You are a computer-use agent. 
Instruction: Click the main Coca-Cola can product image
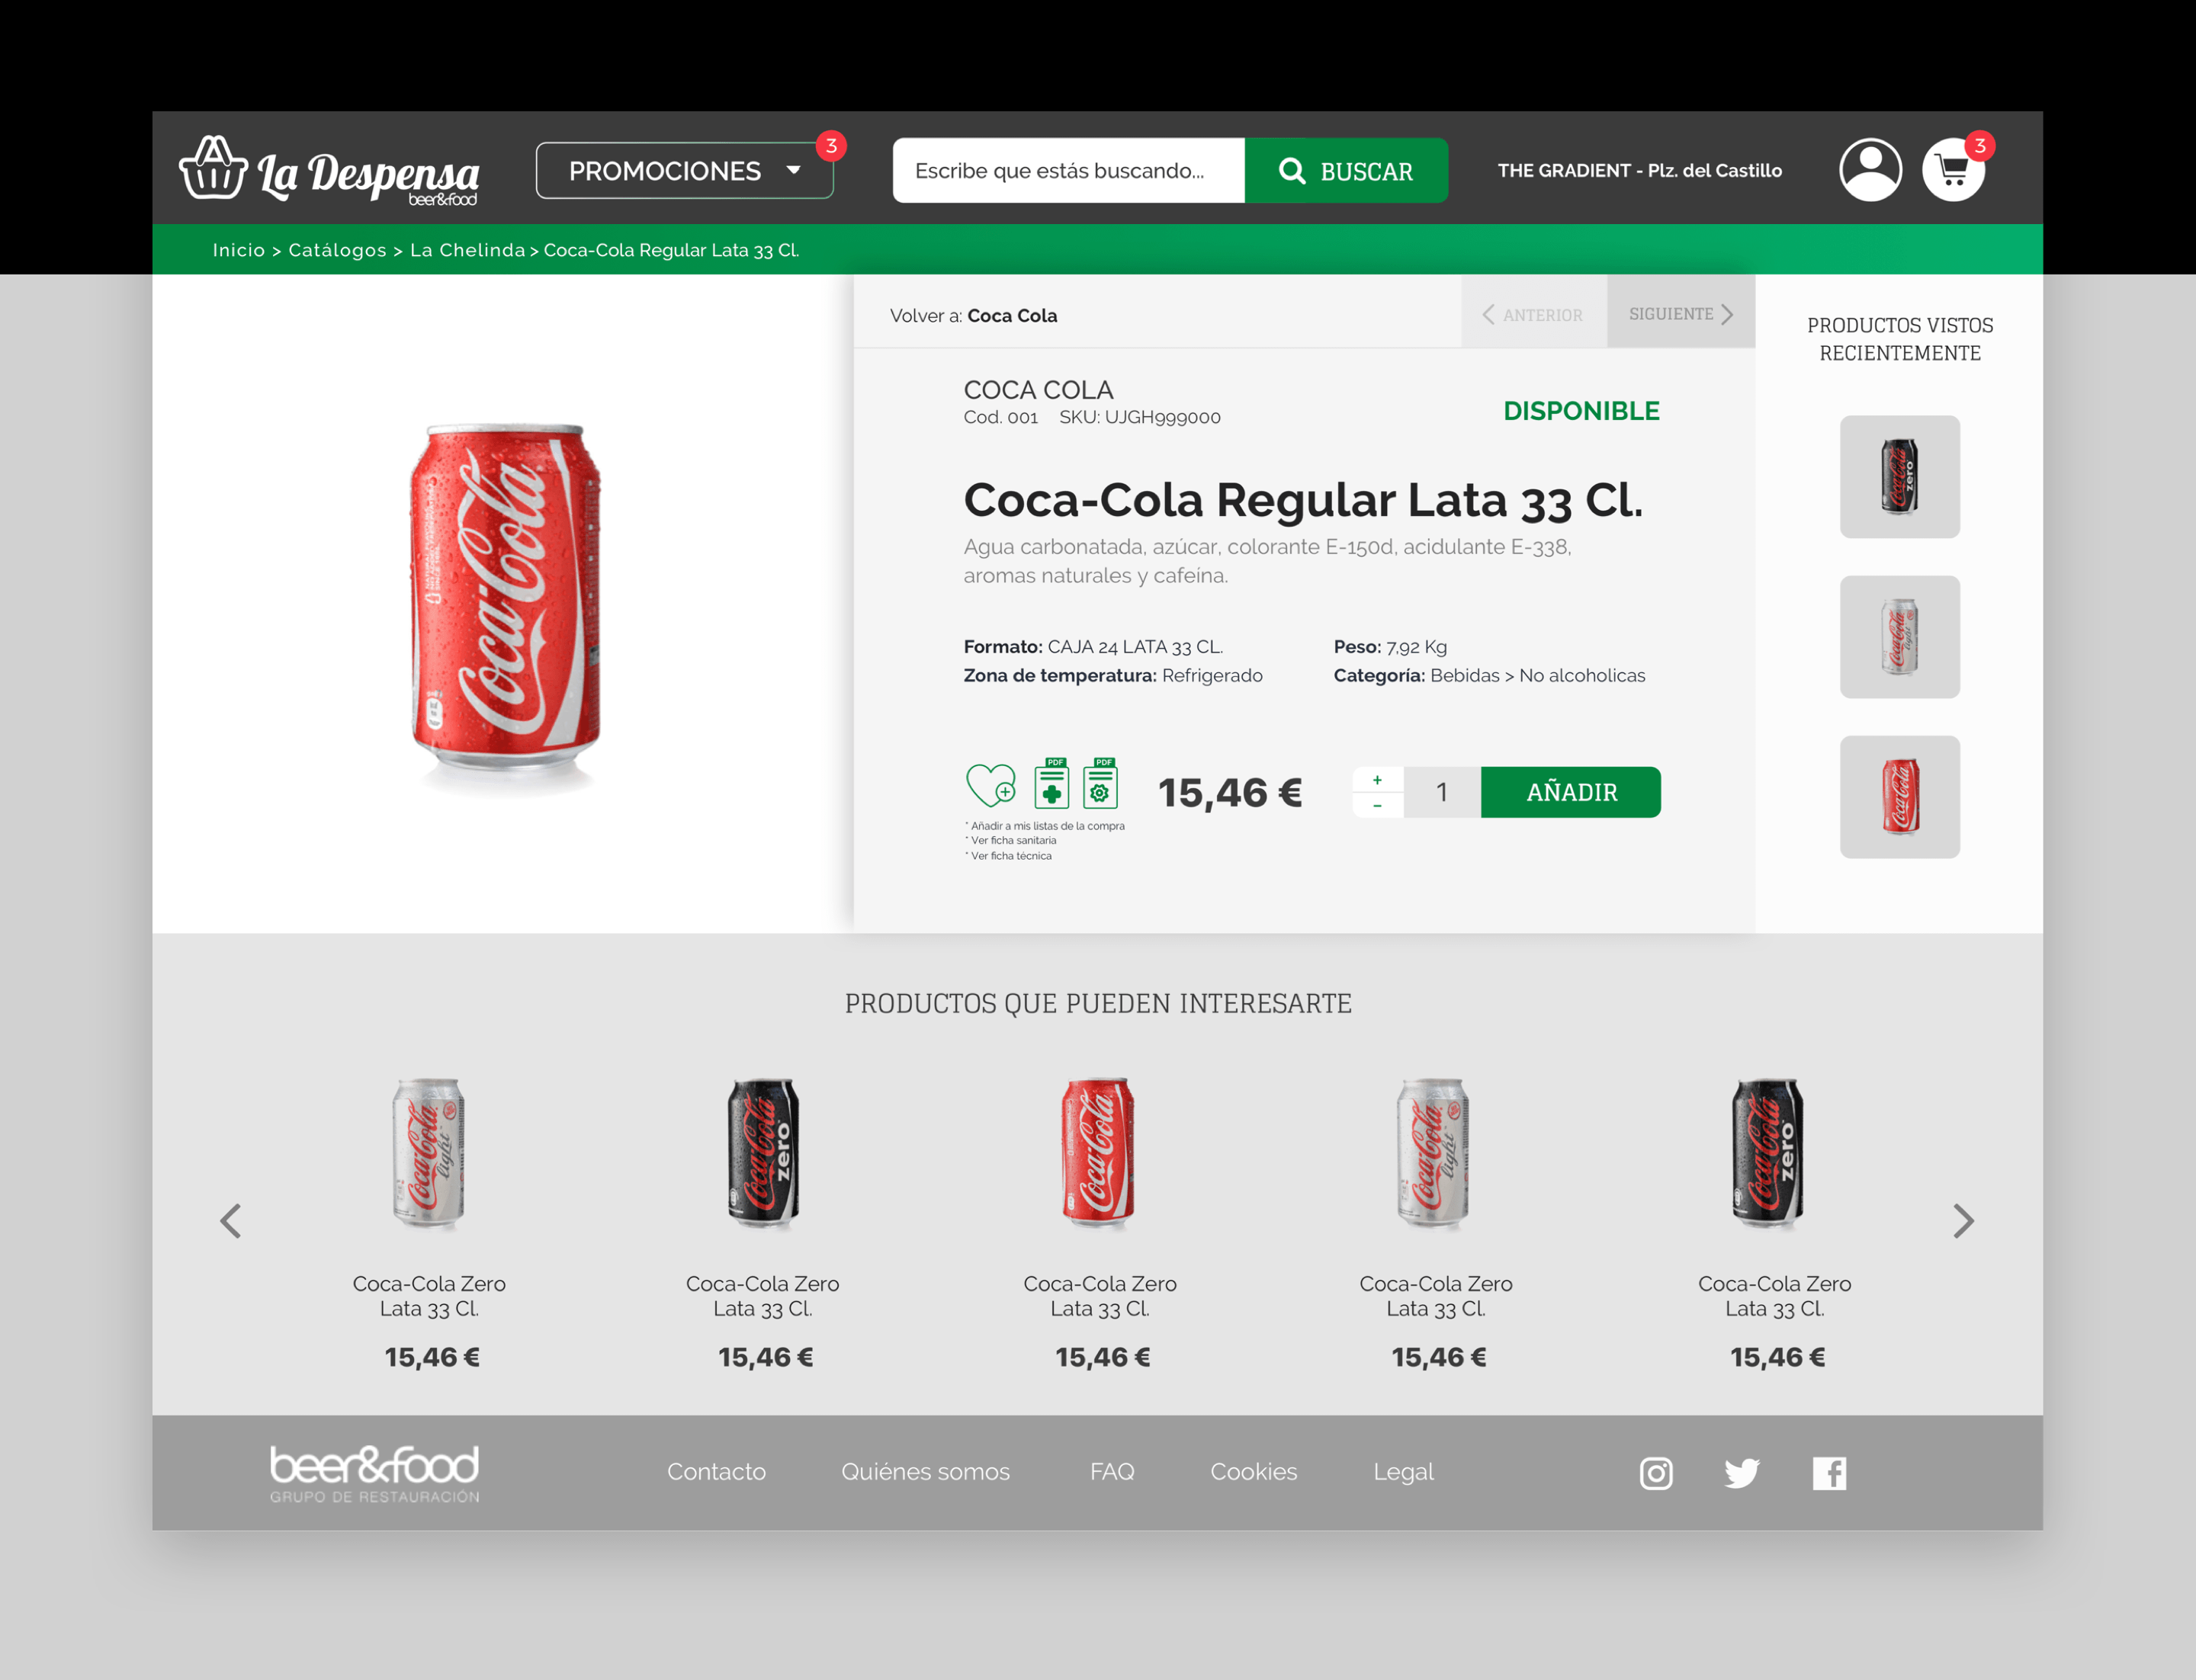click(x=506, y=608)
